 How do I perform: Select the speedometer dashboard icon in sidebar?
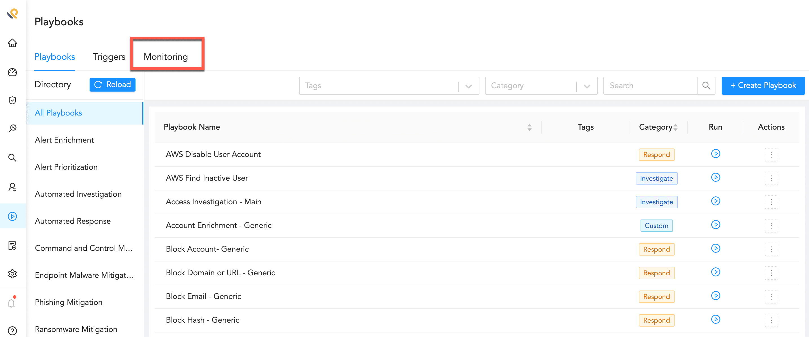(12, 72)
